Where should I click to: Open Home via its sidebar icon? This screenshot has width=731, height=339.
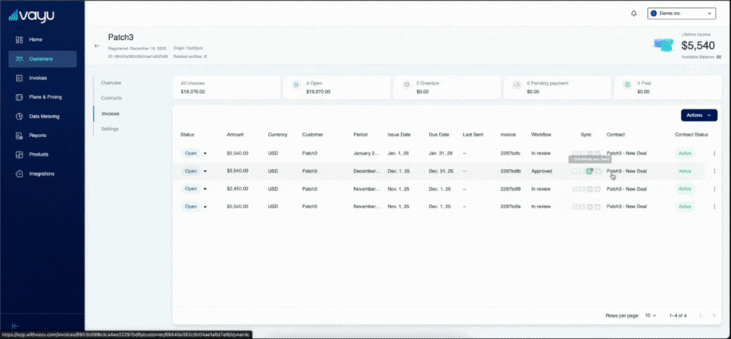[x=19, y=40]
